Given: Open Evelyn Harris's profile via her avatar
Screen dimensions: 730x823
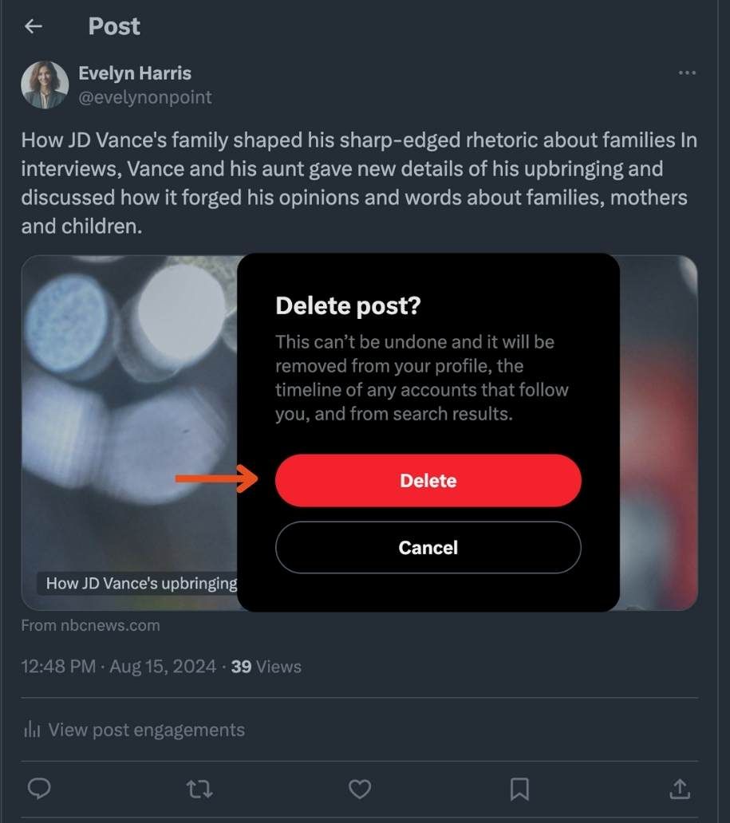Looking at the screenshot, I should click(x=45, y=85).
